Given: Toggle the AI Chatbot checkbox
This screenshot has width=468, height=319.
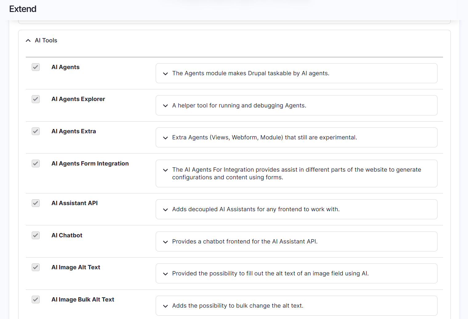Looking at the screenshot, I should (36, 235).
